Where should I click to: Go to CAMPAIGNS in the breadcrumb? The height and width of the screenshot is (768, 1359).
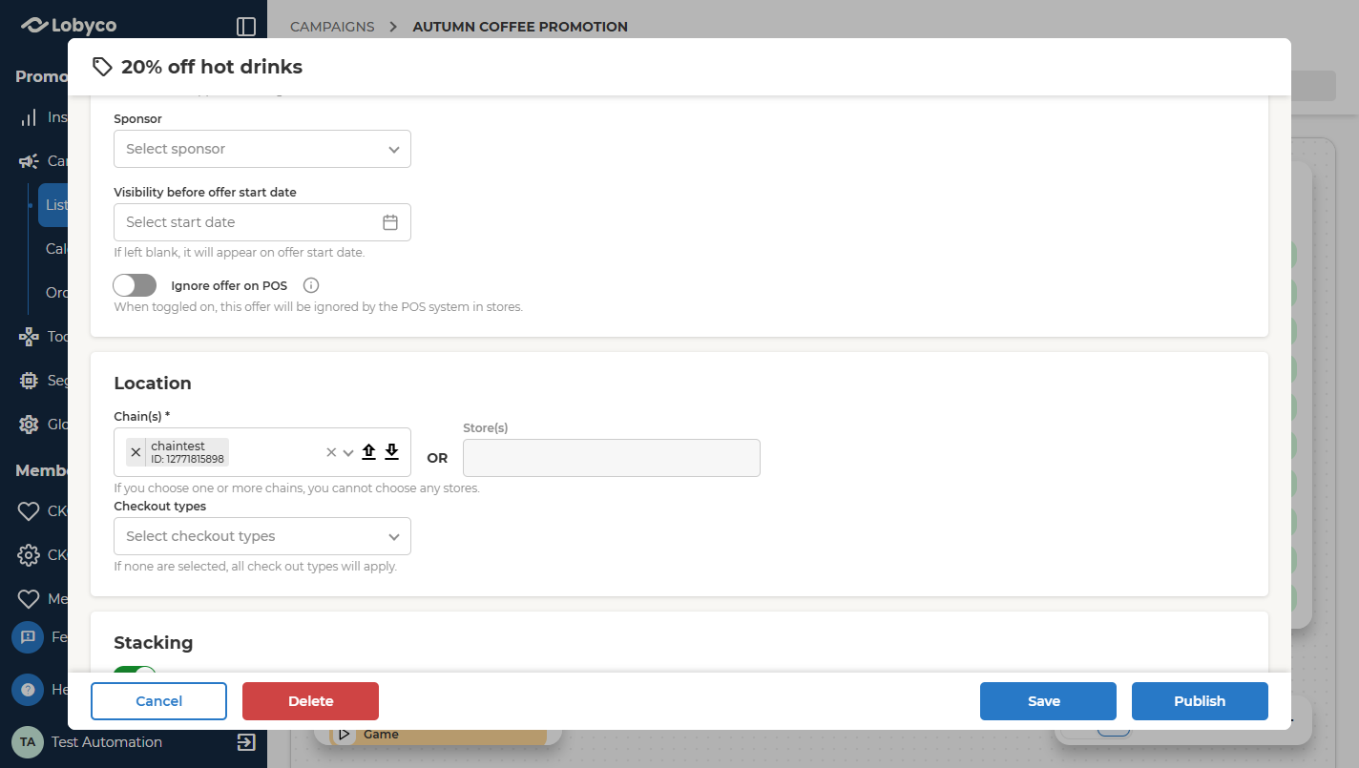click(x=332, y=27)
